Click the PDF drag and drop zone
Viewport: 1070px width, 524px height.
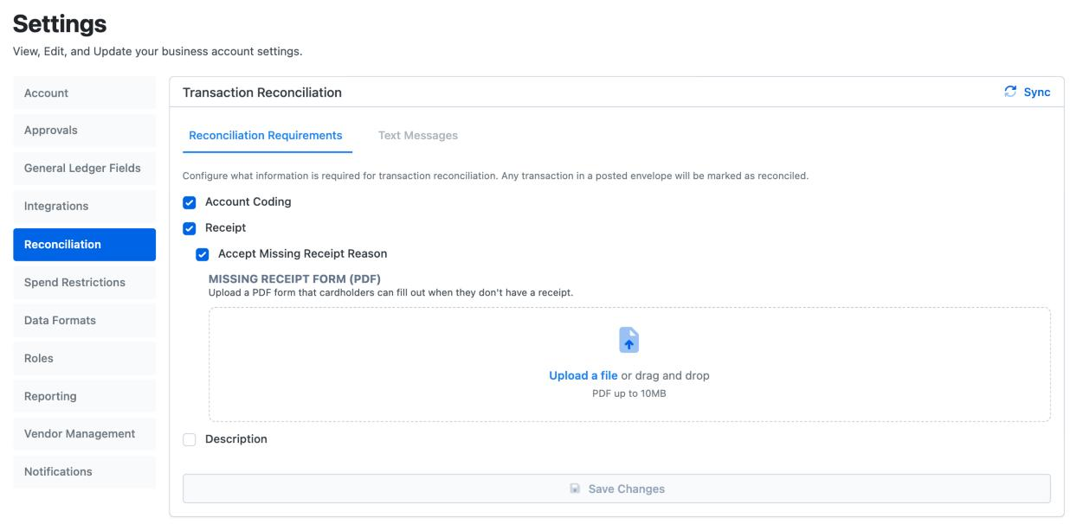pos(629,365)
